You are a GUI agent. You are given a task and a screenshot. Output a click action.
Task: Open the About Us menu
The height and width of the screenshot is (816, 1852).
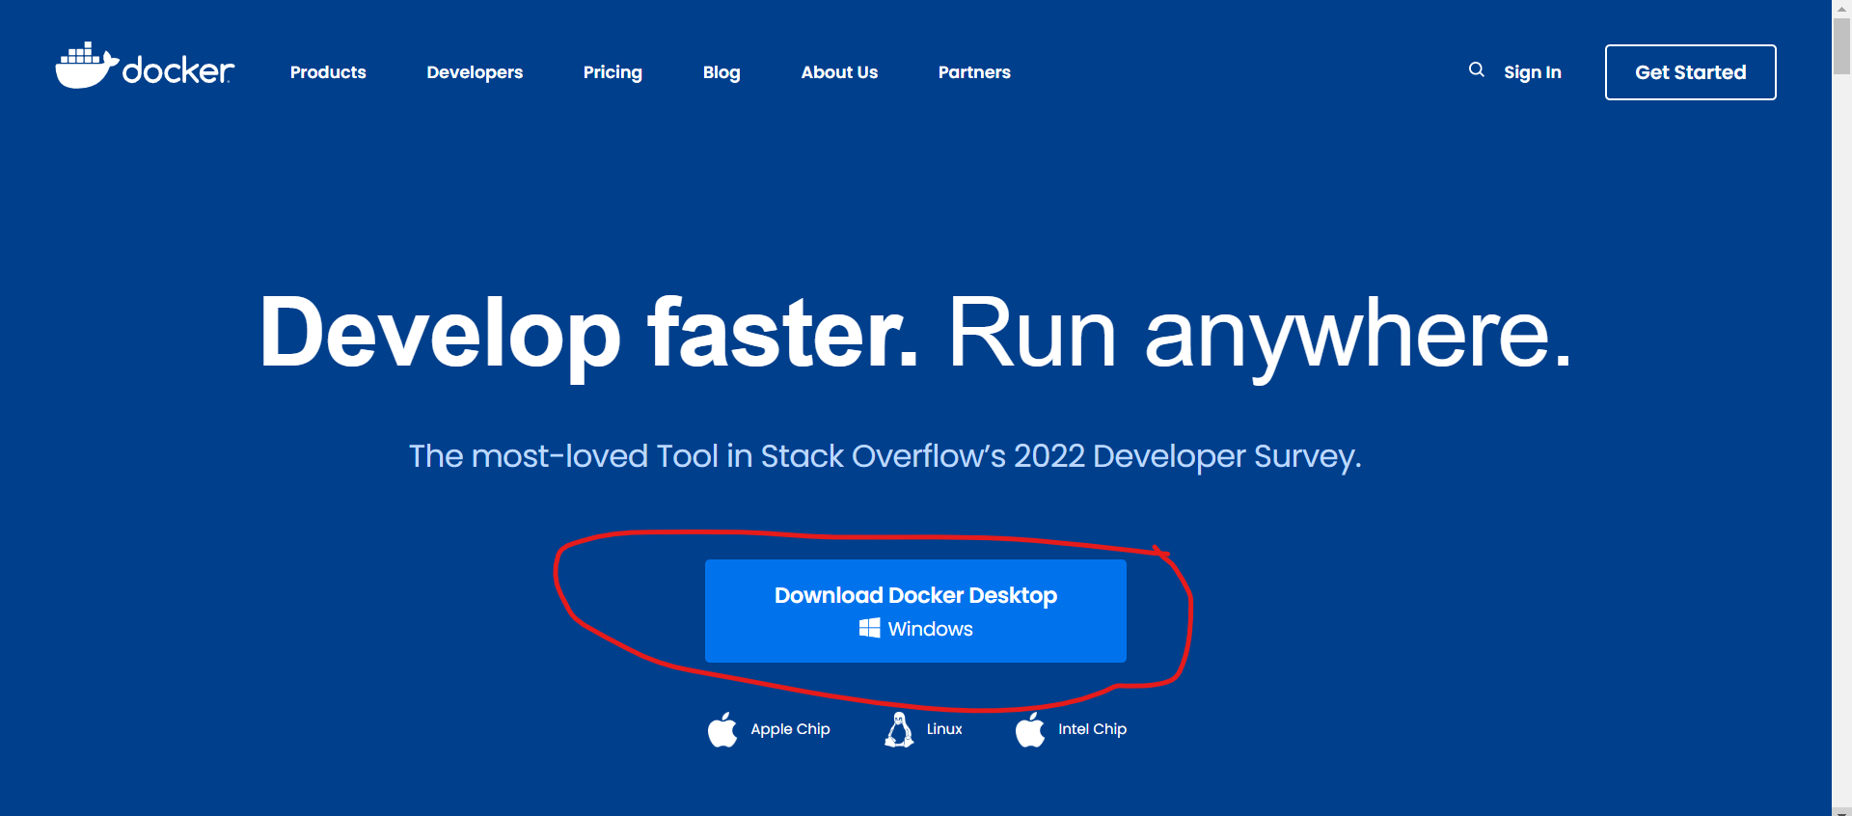click(x=839, y=72)
